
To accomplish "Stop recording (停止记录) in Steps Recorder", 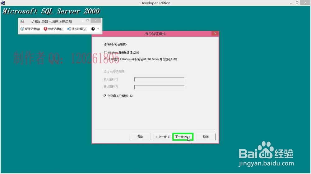I will [x=53, y=29].
